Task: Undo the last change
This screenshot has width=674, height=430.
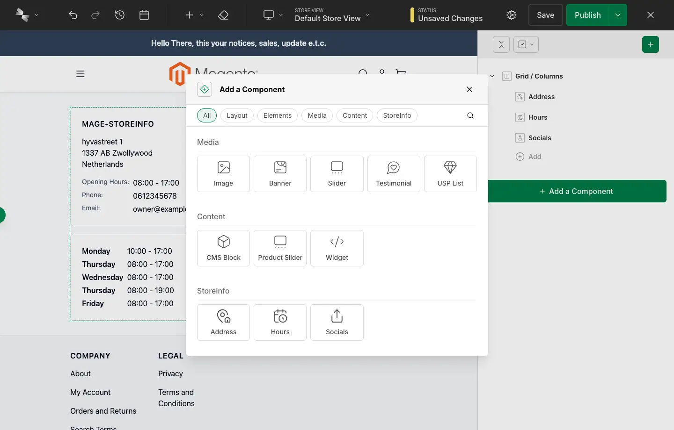Action: (73, 15)
